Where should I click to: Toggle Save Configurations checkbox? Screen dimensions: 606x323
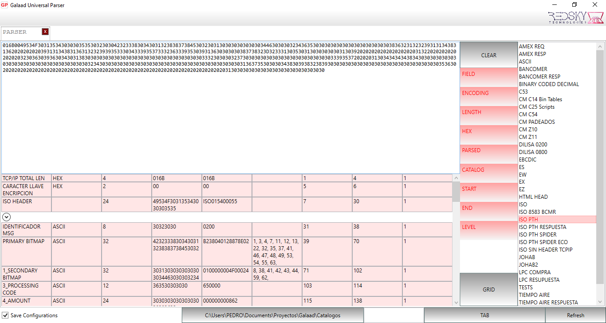pyautogui.click(x=5, y=315)
